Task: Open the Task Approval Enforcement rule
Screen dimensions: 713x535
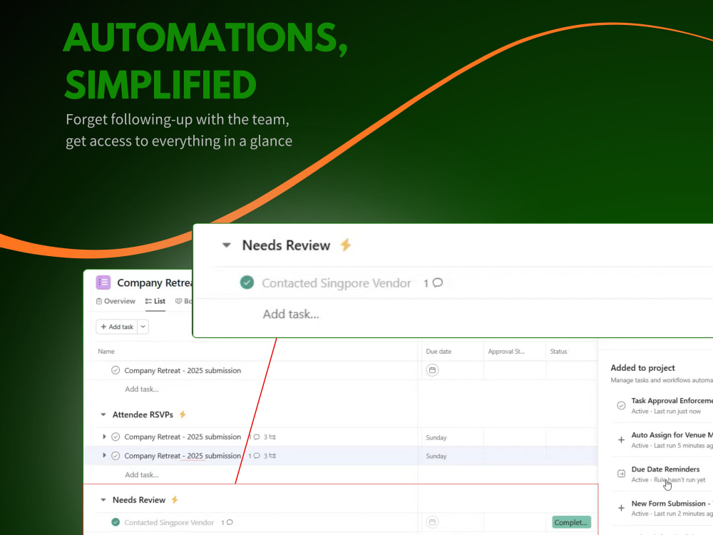Action: (x=672, y=405)
